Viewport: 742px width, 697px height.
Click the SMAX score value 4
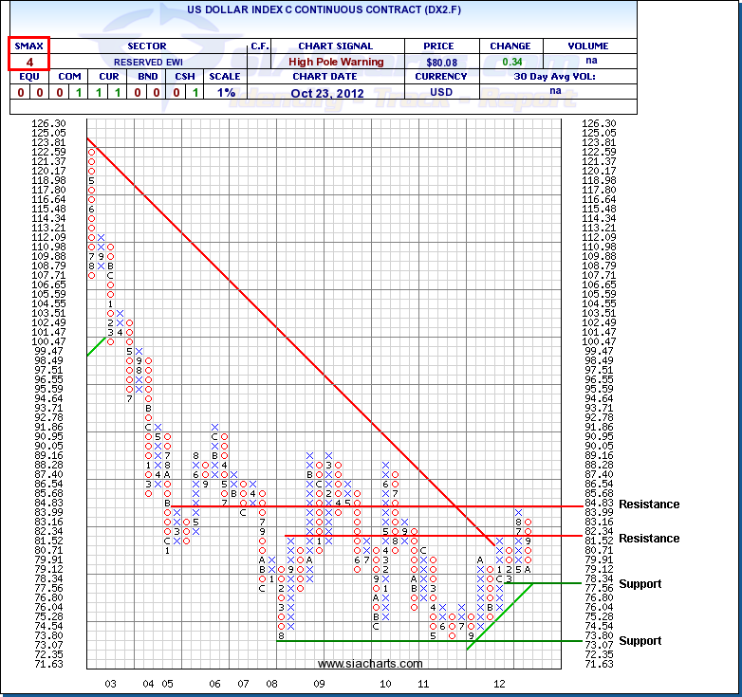coord(28,62)
